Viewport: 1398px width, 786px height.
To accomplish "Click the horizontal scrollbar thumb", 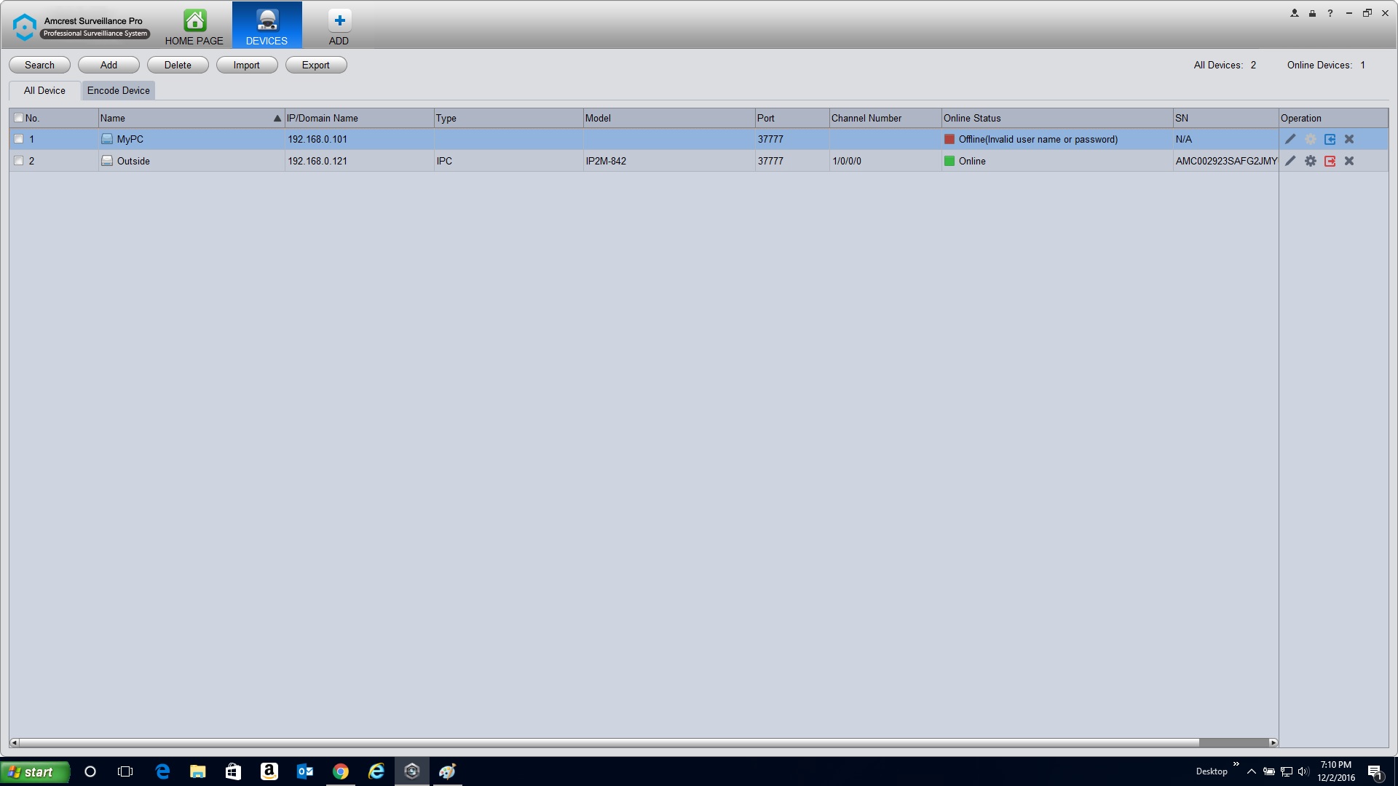I will pos(1234,742).
